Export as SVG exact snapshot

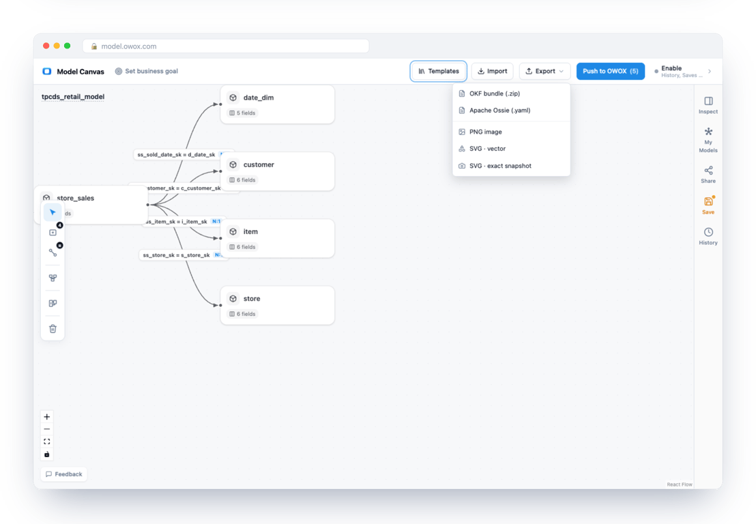[511, 165]
